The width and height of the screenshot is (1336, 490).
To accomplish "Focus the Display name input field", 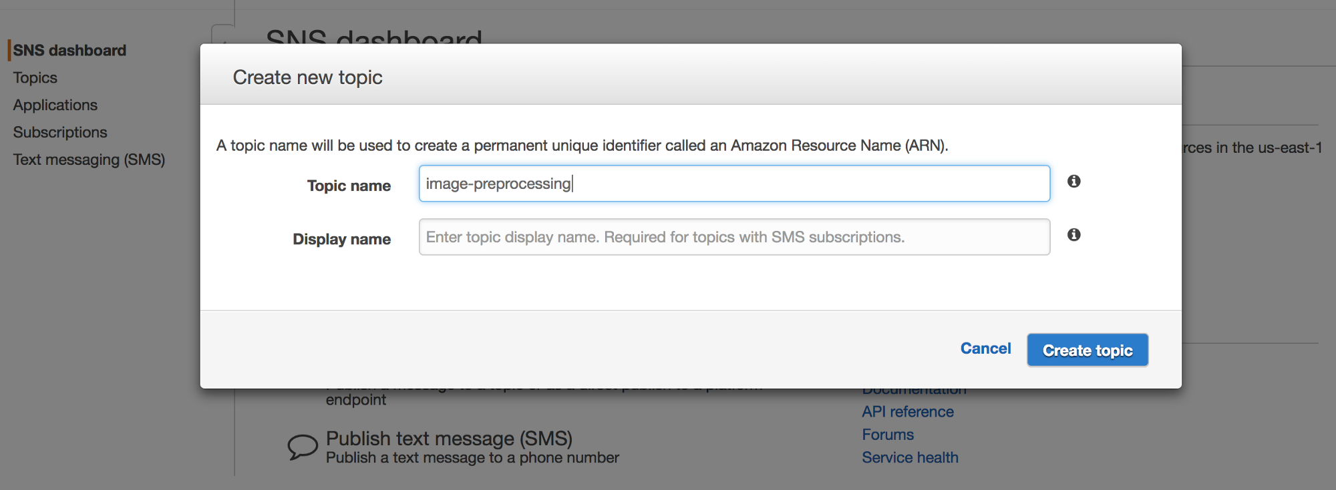I will click(733, 237).
